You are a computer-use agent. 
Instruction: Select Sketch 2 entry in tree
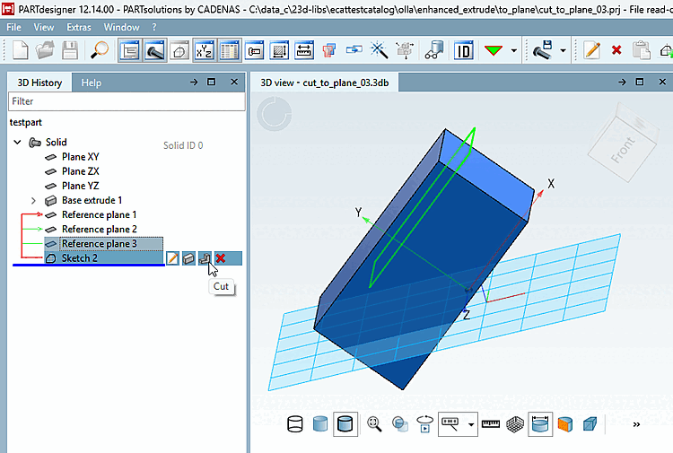coord(79,258)
